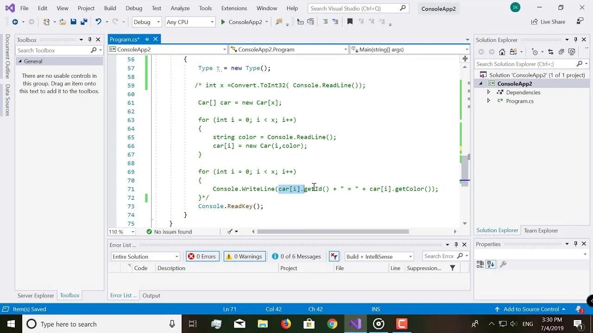Click the split editor icon above scrollbar
Image resolution: width=593 pixels, height=333 pixels.
[465, 59]
